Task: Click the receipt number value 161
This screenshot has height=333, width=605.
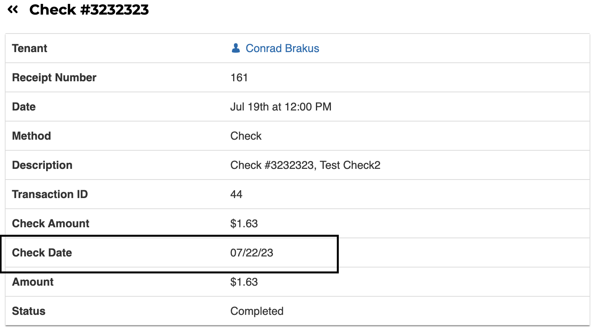Action: [x=239, y=77]
